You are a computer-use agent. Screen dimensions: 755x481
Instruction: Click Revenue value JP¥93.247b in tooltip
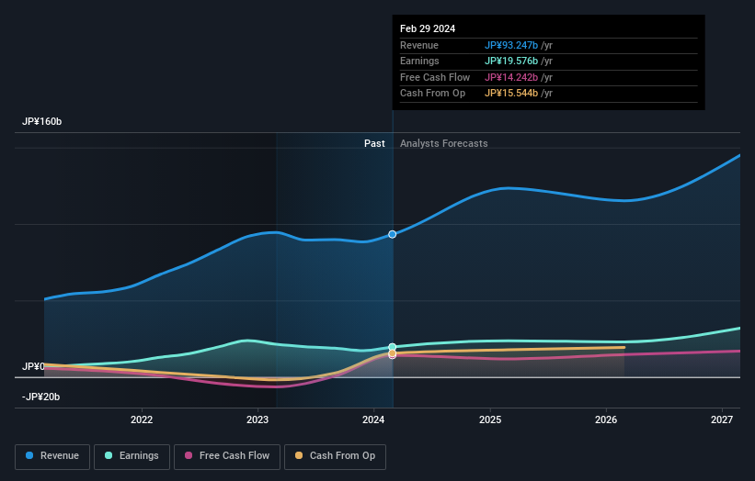(x=511, y=45)
